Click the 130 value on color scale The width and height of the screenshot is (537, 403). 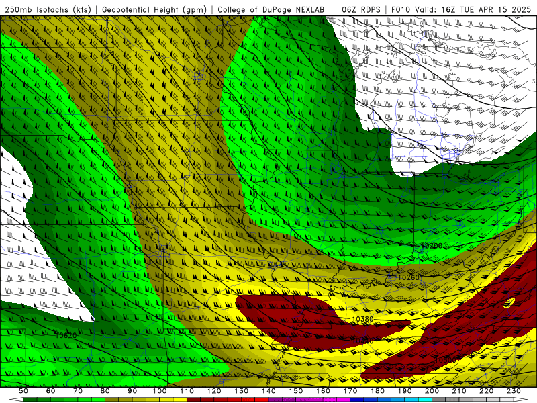242,391
